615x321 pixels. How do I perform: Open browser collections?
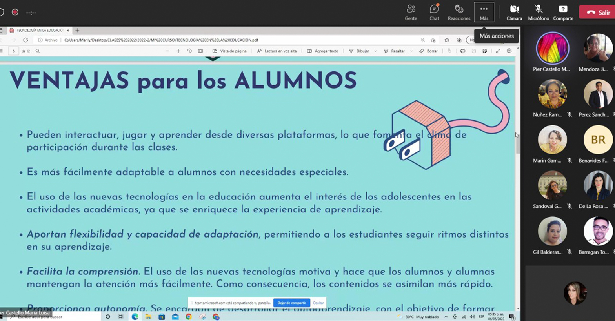coord(459,40)
